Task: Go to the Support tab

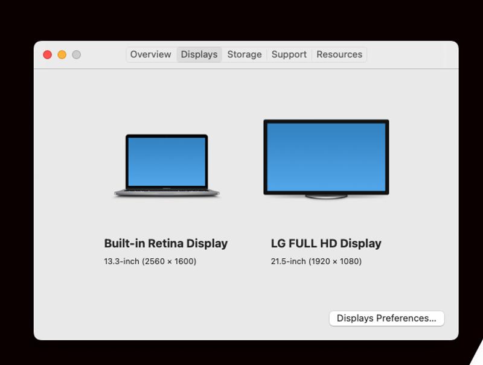Action: [x=289, y=54]
